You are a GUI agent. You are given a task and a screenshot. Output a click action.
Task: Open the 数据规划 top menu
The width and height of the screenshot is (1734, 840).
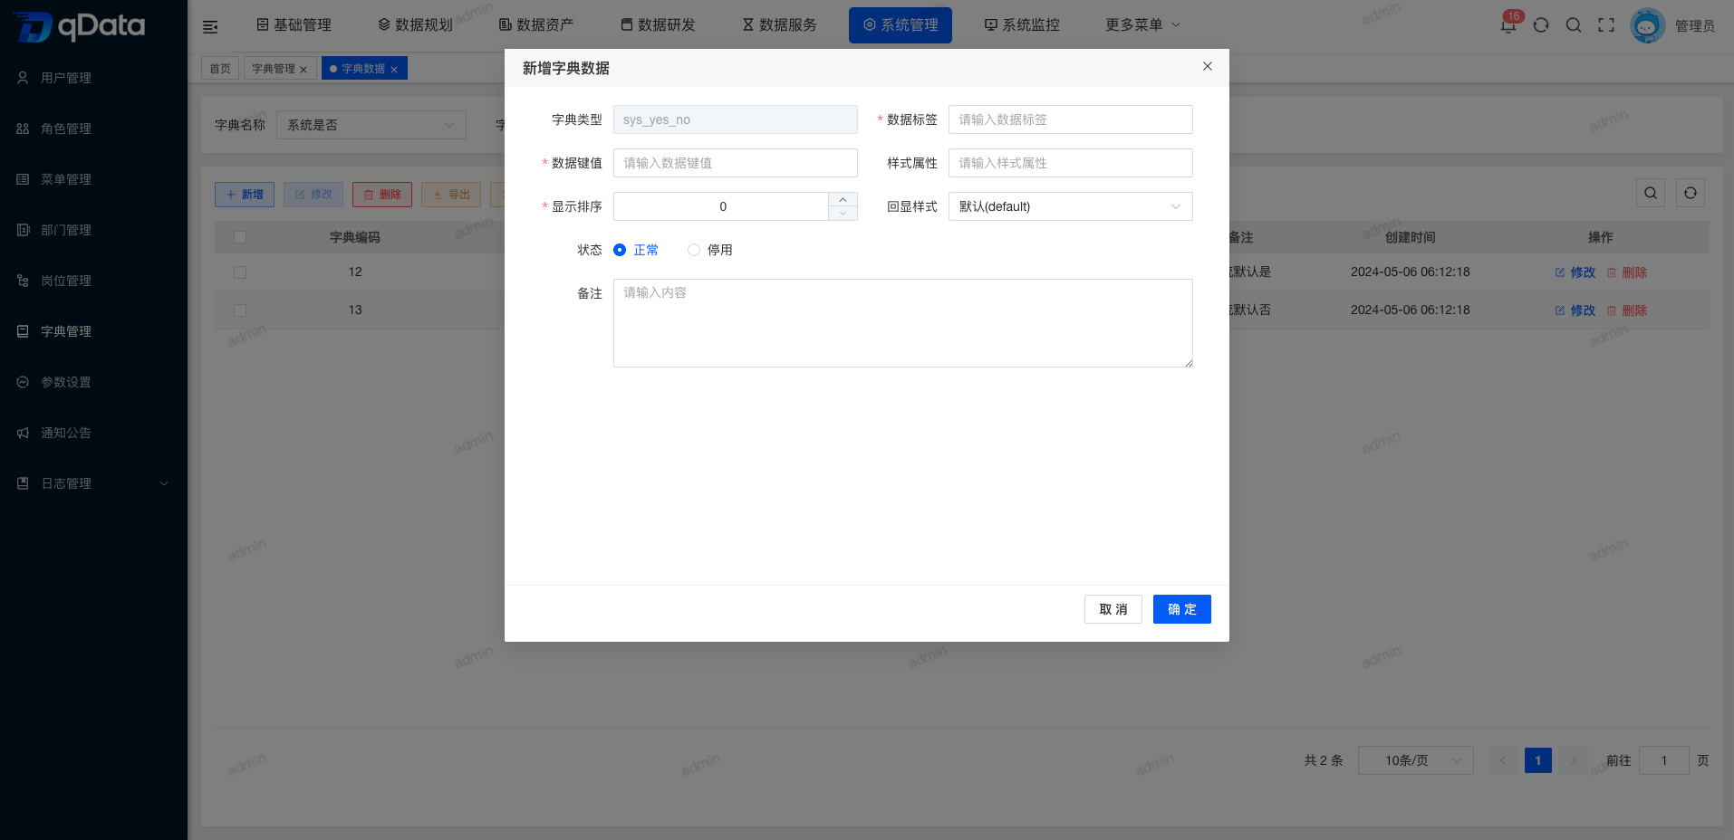(x=415, y=24)
